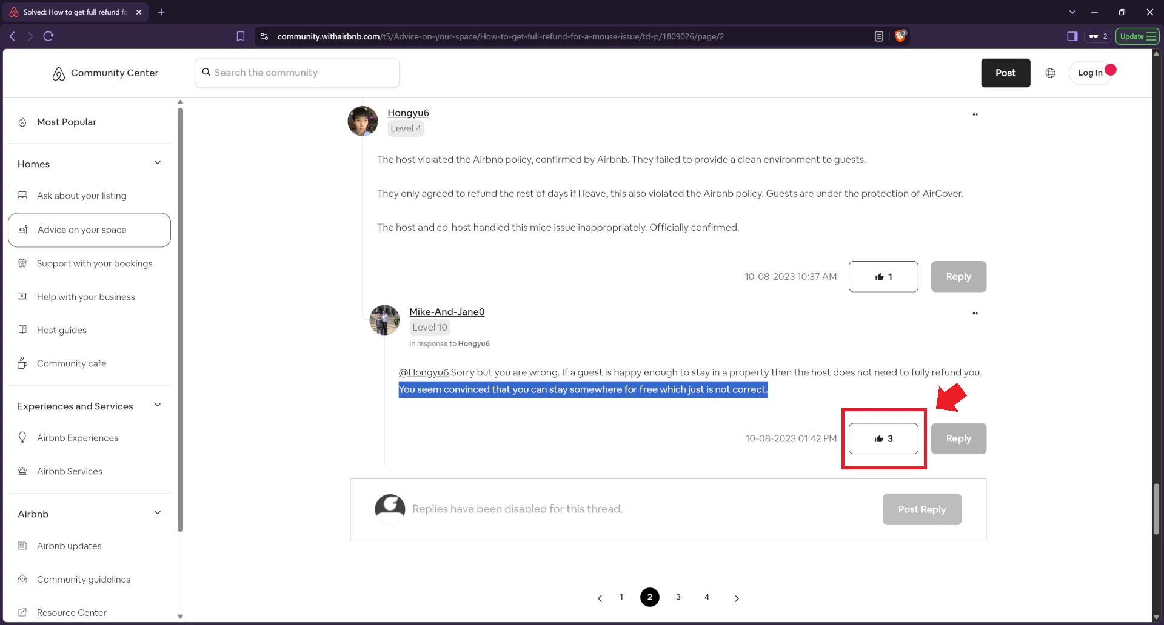Click the Brave Update button

[x=1137, y=36]
